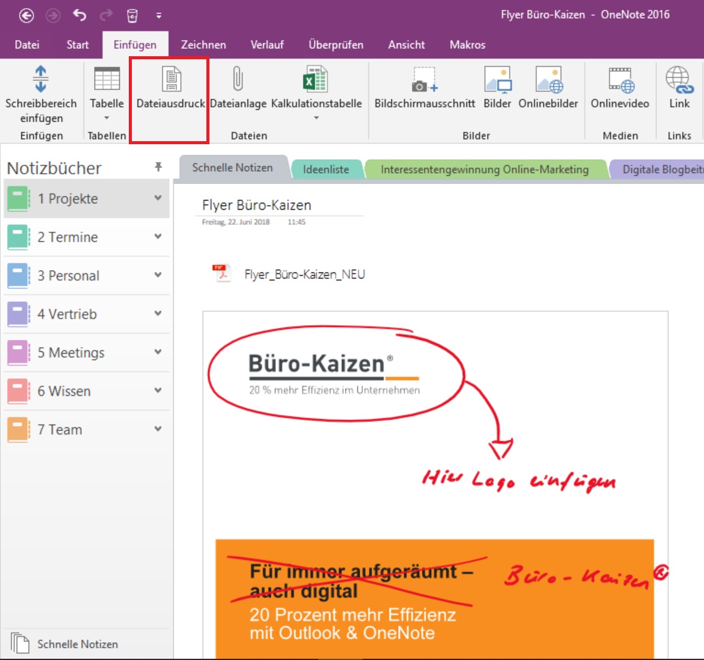Viewport: 704px width, 660px height.
Task: Open Quick Access Toolbar customize dropdown
Action: coord(159,15)
